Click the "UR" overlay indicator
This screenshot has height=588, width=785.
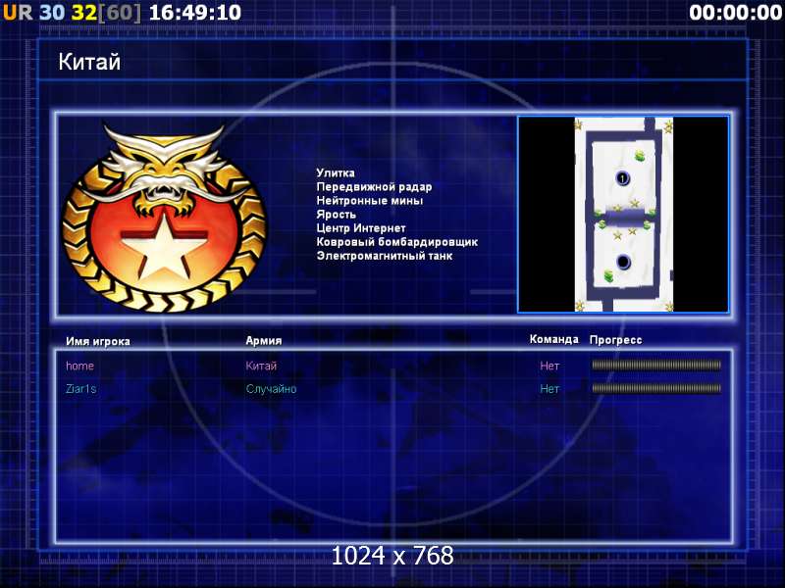18,13
